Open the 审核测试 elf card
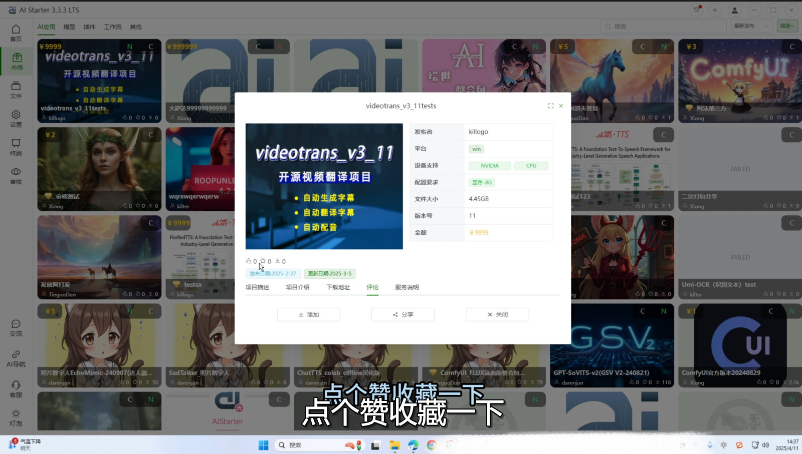802x454 pixels. tap(99, 169)
